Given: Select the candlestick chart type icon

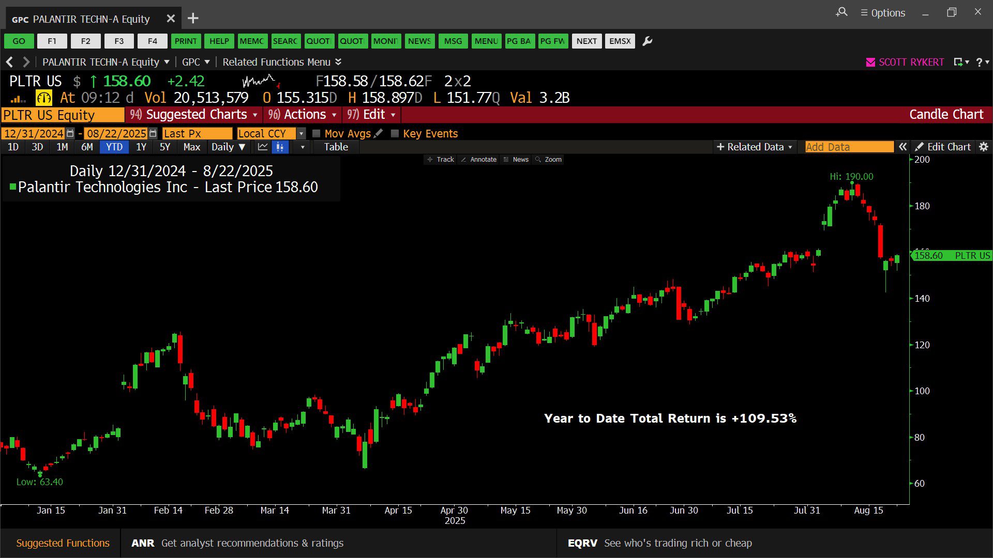Looking at the screenshot, I should [280, 147].
